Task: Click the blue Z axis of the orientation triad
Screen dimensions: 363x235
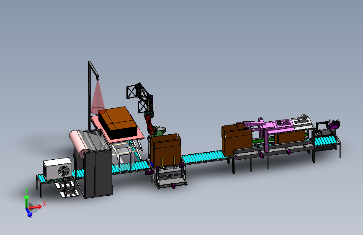Action: pos(29,213)
